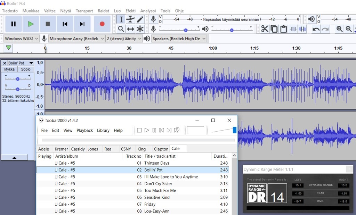This screenshot has height=215, width=356.
Task: Click foobar2000 seek bar
Action: [138, 140]
